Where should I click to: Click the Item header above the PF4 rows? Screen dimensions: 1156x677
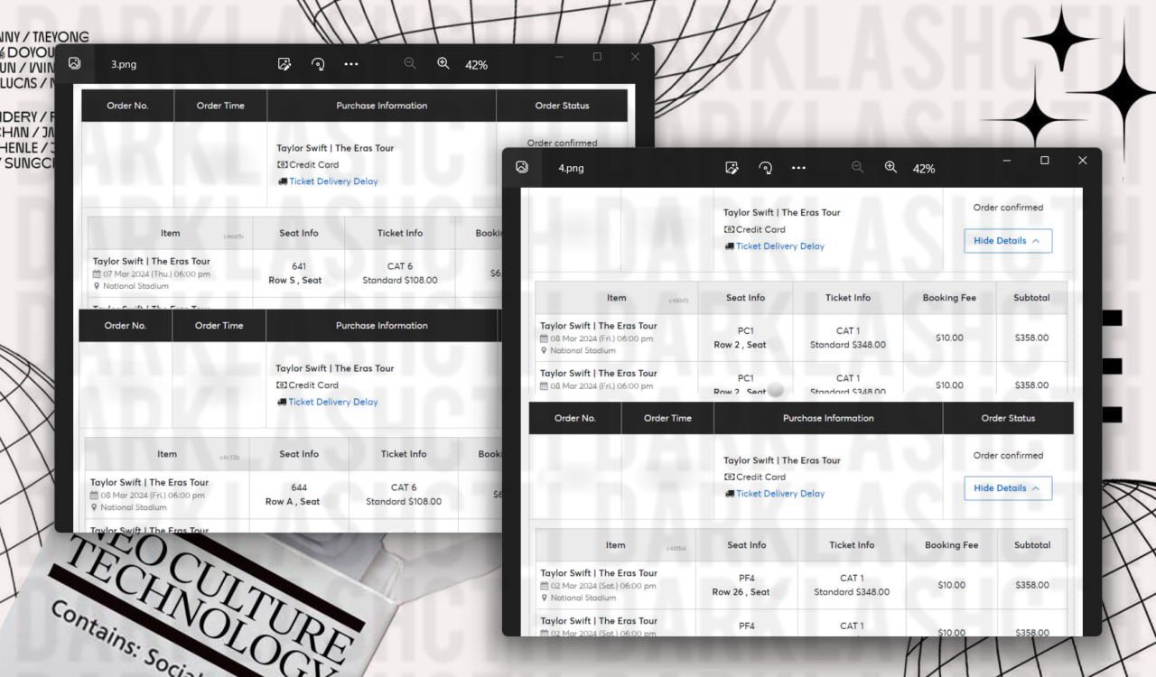tap(616, 545)
